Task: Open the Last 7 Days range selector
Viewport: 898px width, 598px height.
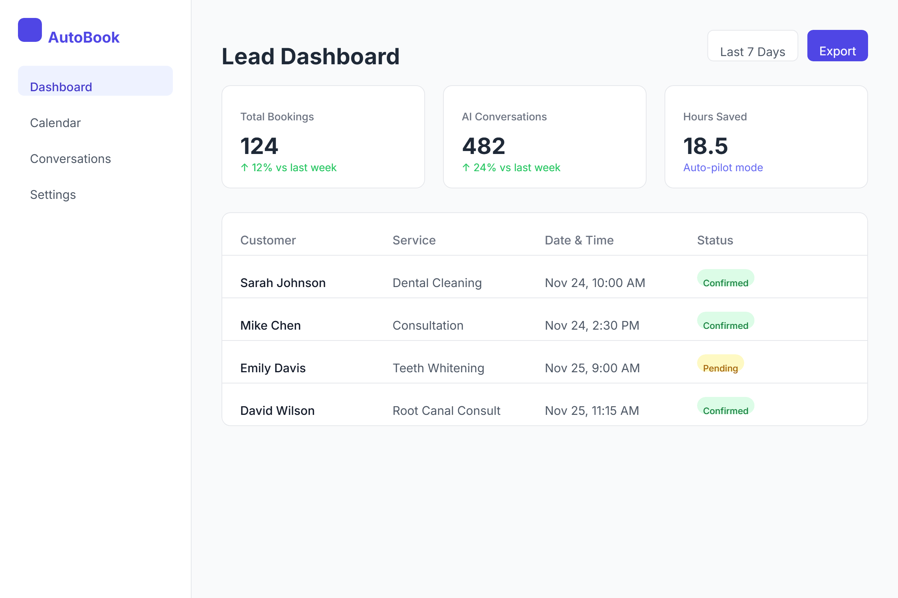Action: [752, 46]
